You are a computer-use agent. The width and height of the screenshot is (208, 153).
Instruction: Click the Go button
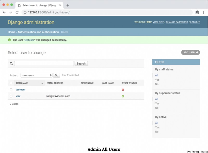coord(56,75)
